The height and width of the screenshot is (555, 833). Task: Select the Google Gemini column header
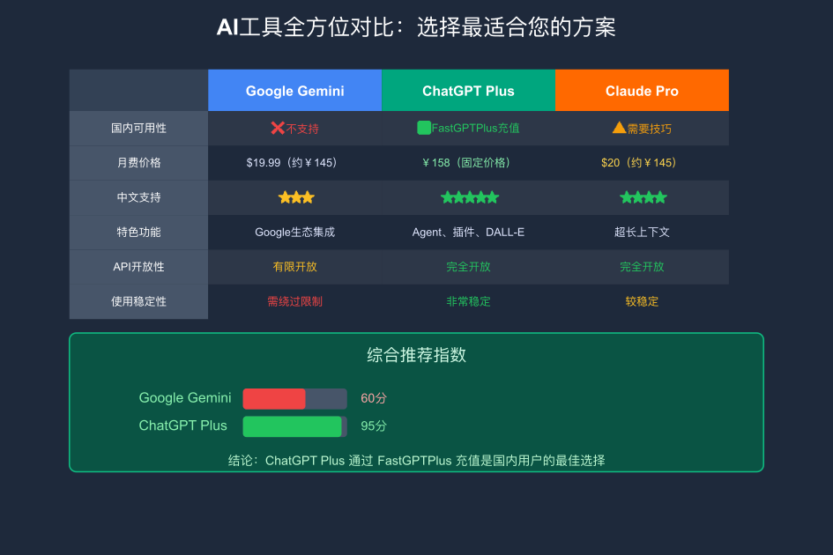coord(294,90)
